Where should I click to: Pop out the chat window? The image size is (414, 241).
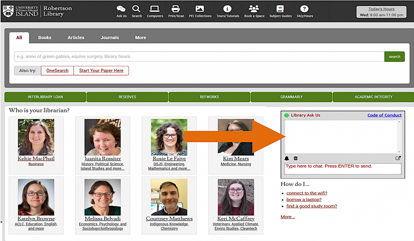point(398,159)
